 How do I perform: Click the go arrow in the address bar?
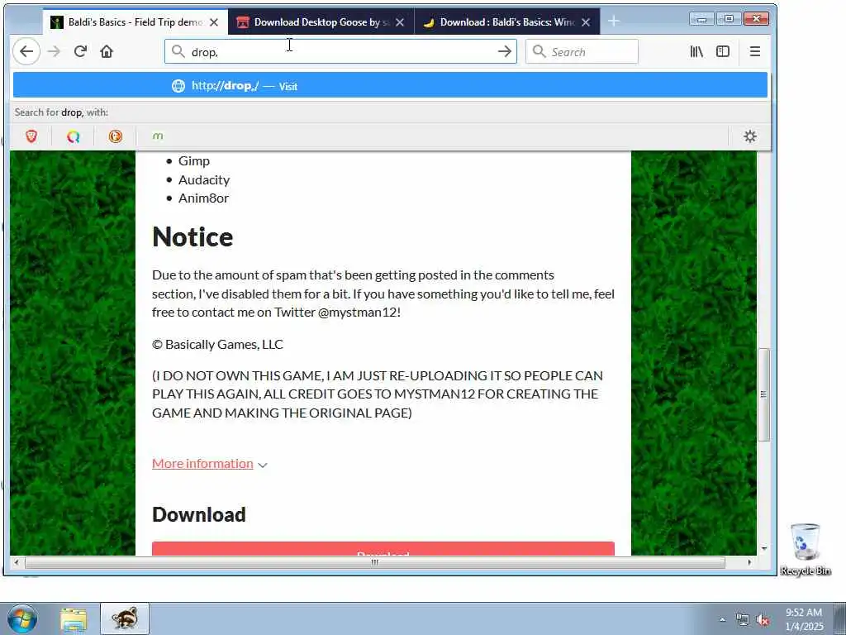[x=505, y=52]
